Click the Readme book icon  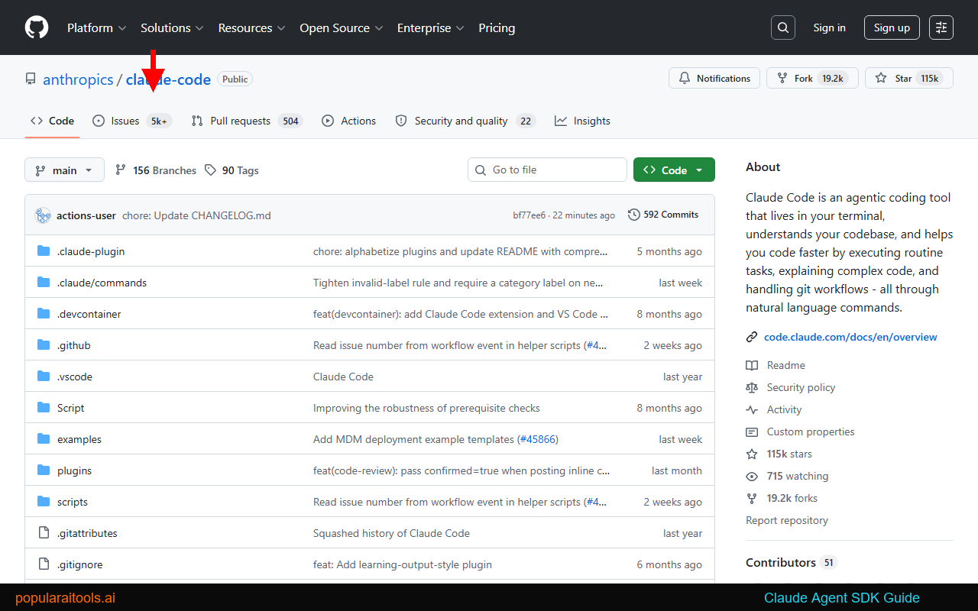tap(752, 365)
